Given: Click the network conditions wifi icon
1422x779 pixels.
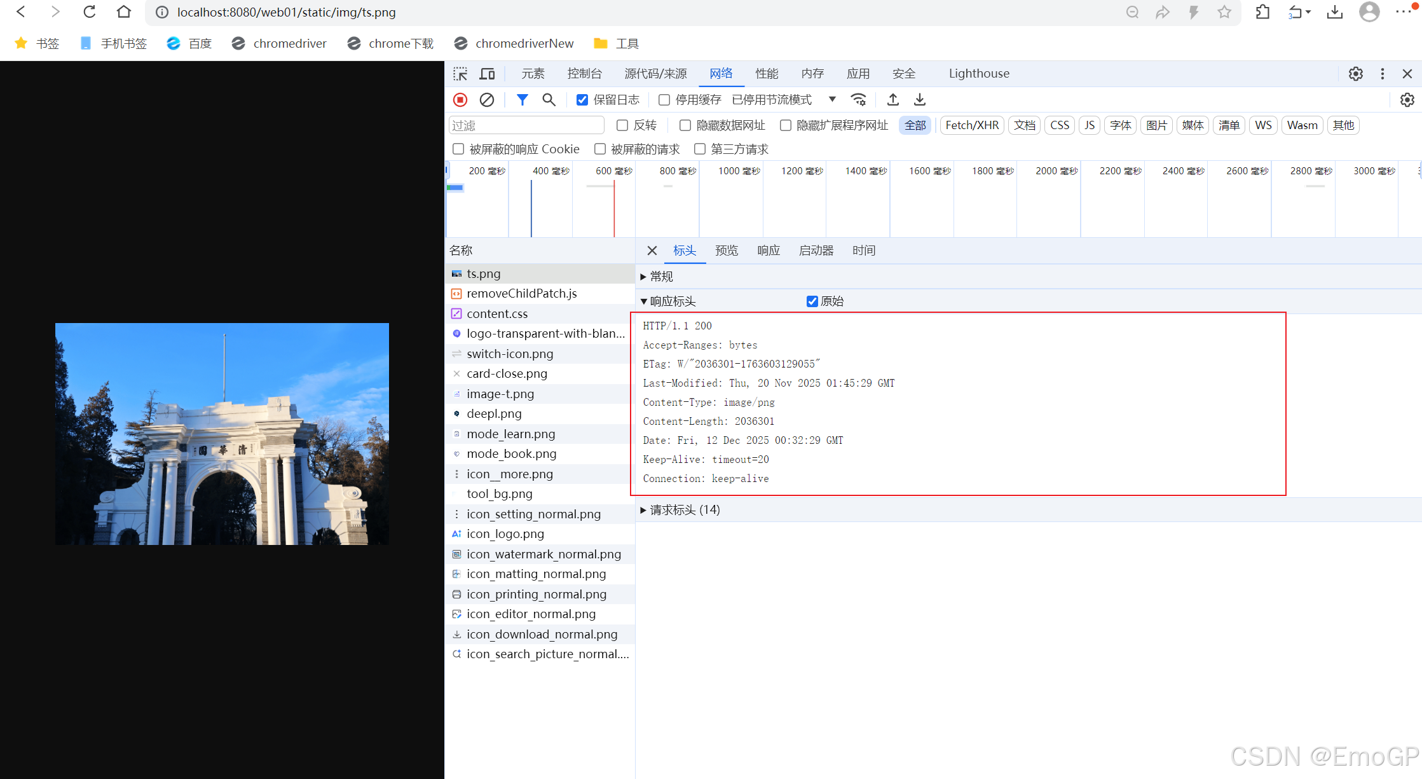Looking at the screenshot, I should [x=858, y=100].
